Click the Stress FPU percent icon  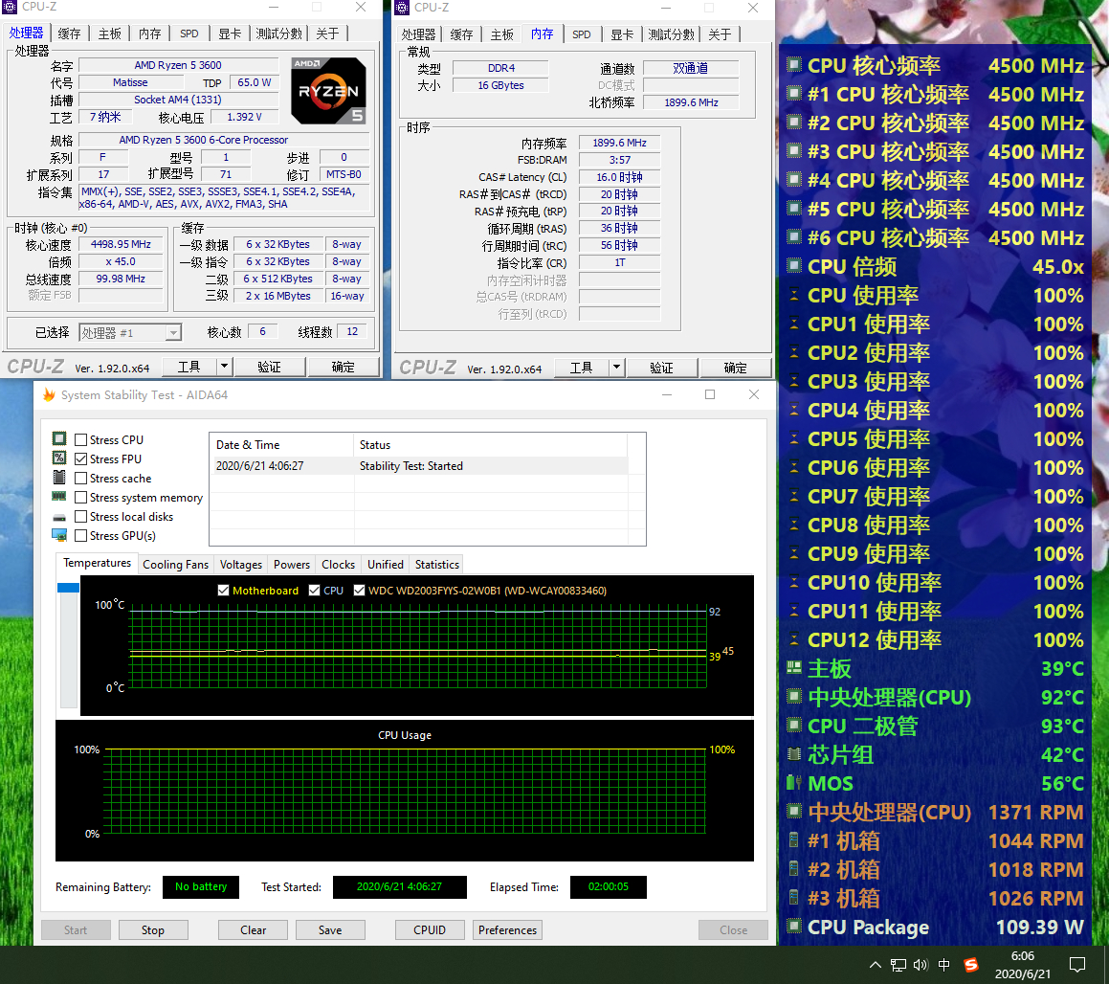click(59, 458)
